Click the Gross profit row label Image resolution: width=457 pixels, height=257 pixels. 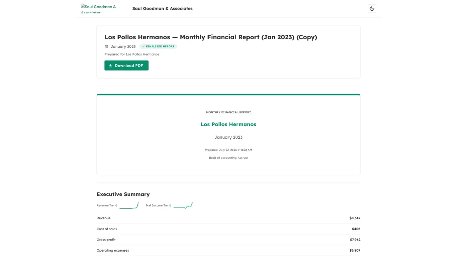pyautogui.click(x=106, y=240)
